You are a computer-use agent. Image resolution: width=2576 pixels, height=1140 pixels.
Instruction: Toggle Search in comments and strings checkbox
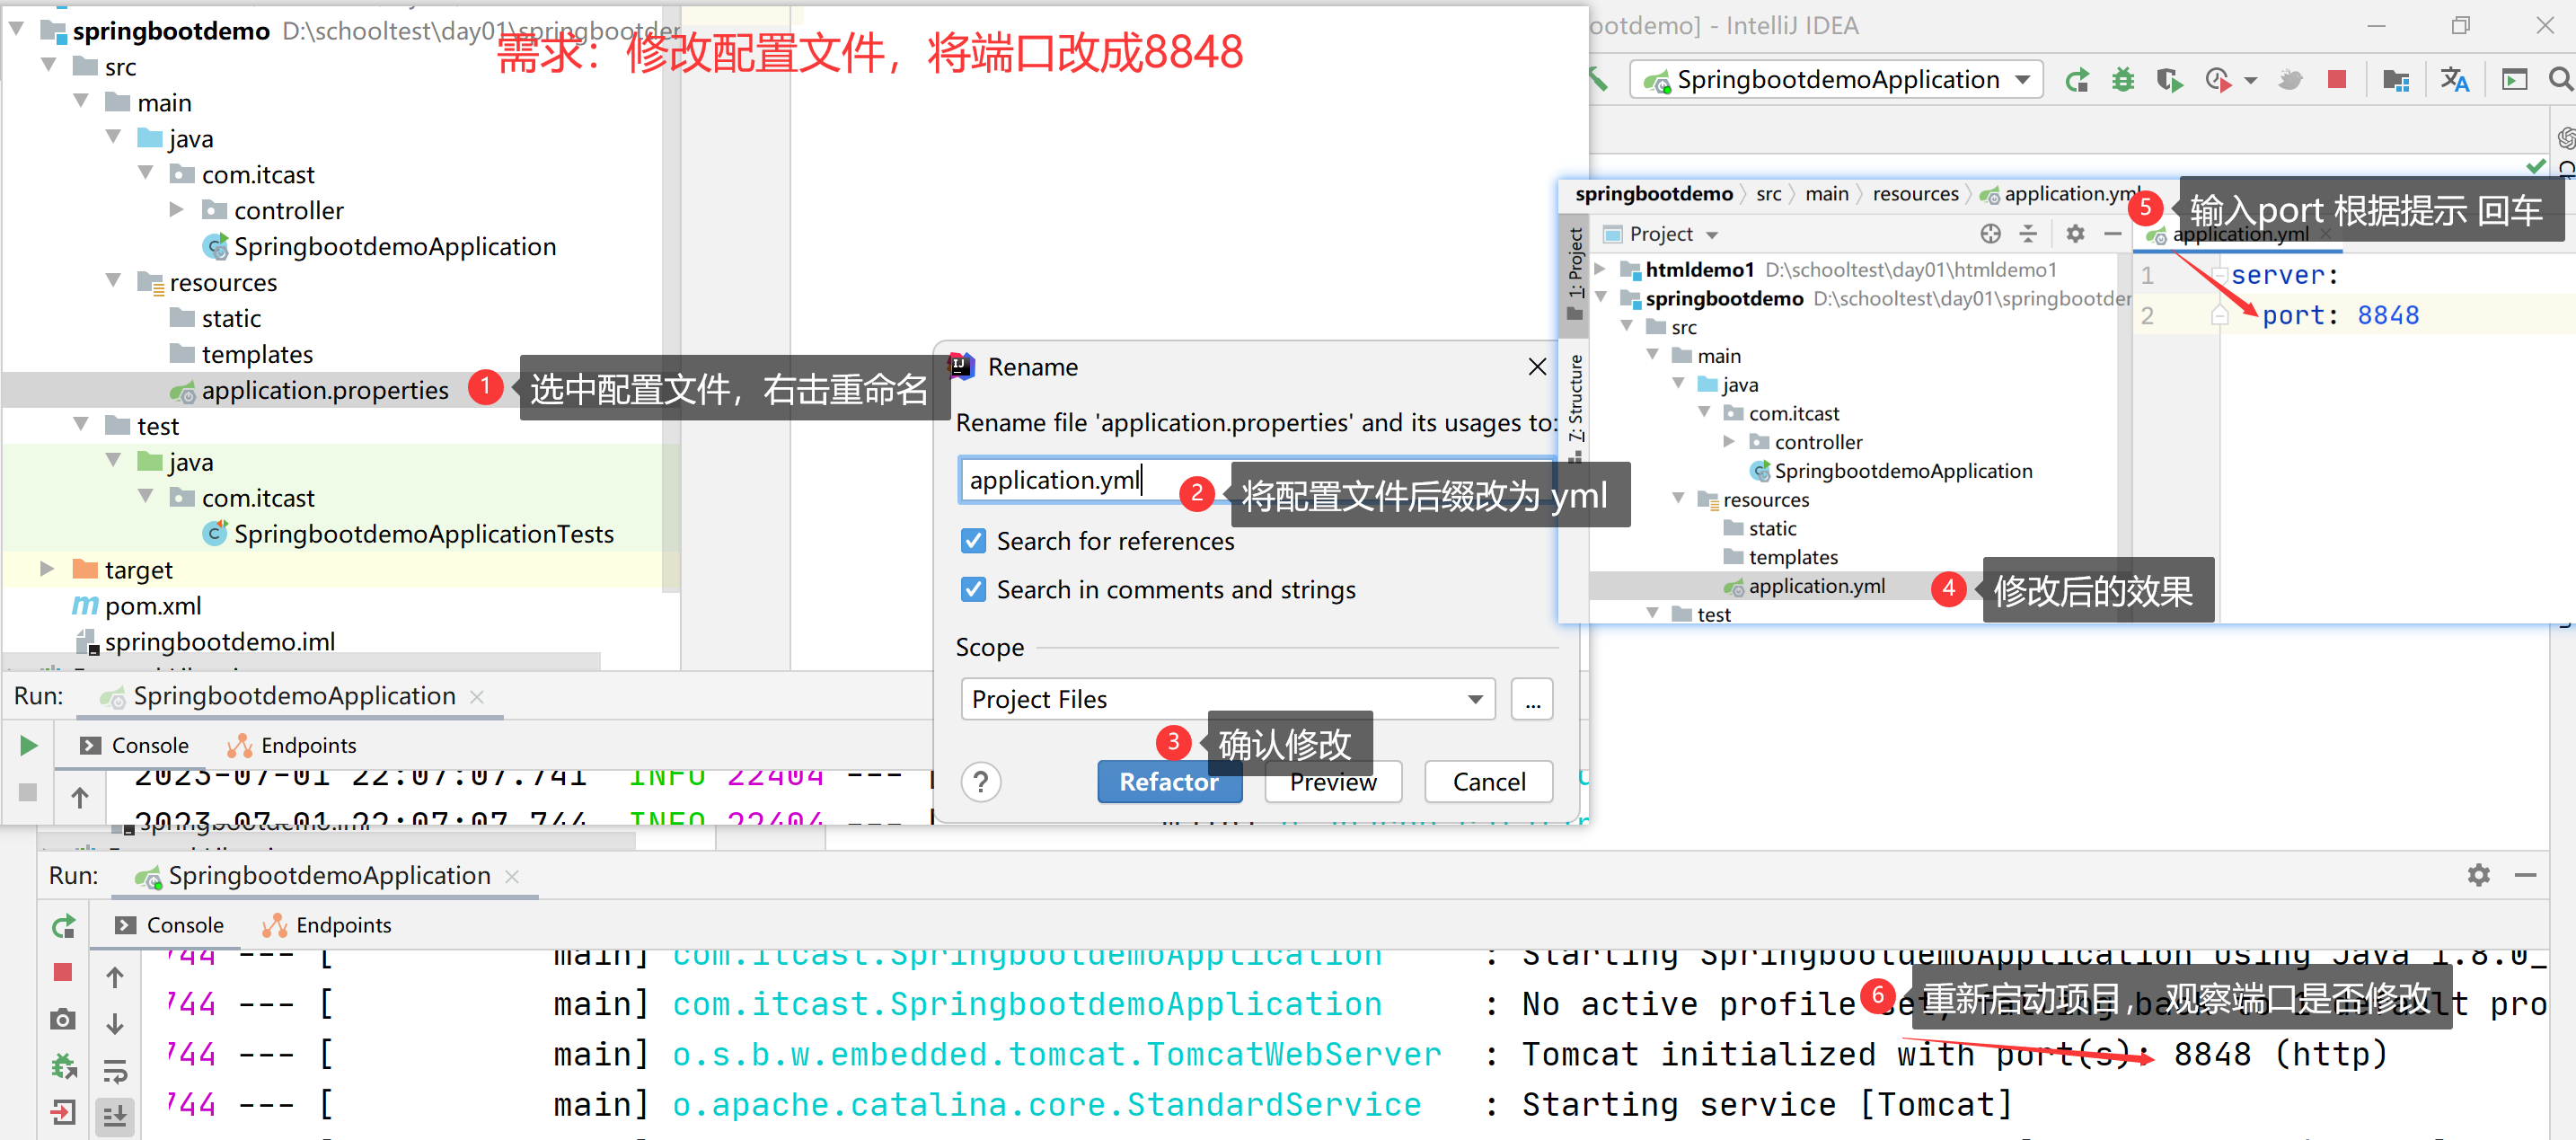click(x=973, y=589)
